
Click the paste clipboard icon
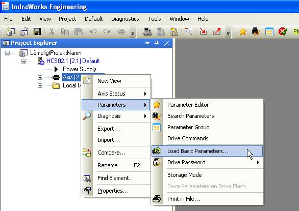[79, 32]
